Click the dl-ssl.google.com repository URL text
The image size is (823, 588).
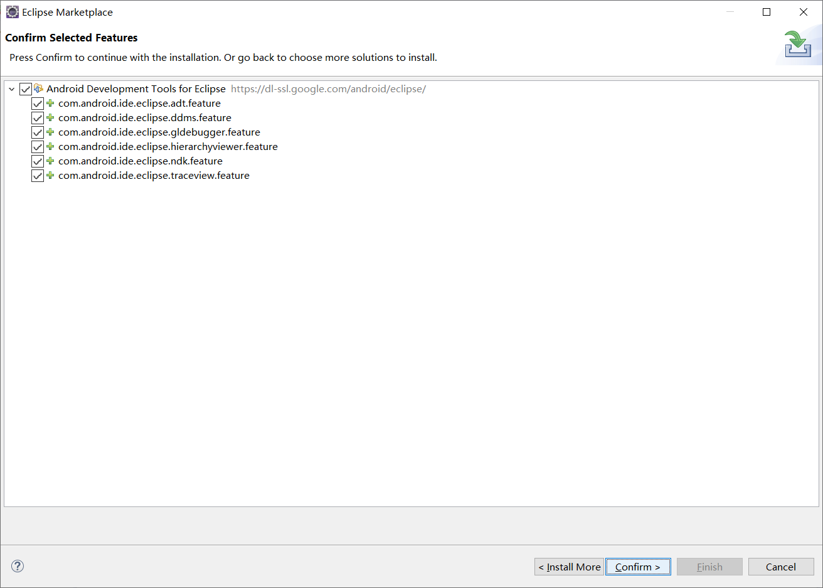(x=328, y=88)
